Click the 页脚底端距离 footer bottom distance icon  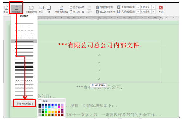point(119,12)
